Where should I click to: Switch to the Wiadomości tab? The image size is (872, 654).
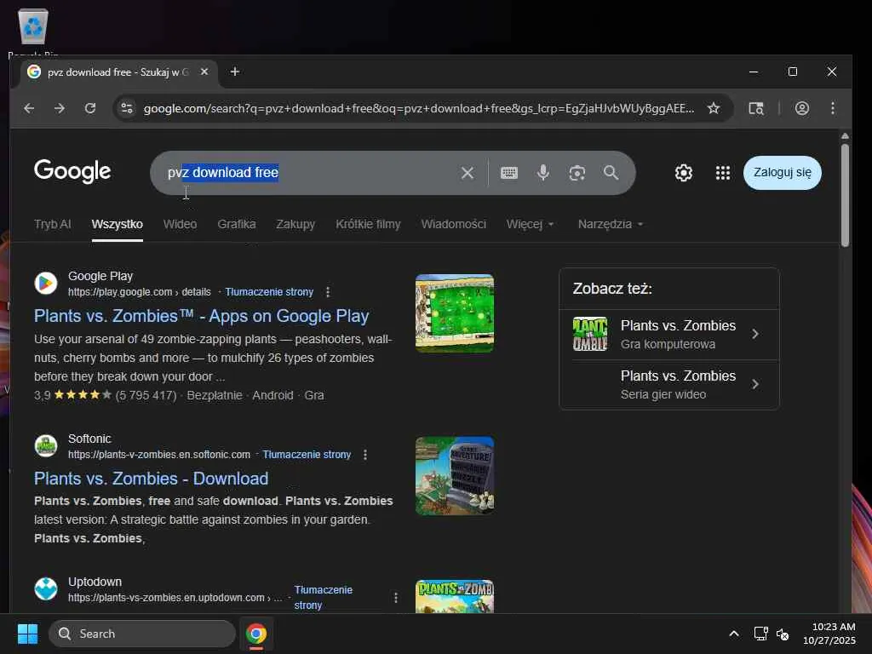[453, 224]
